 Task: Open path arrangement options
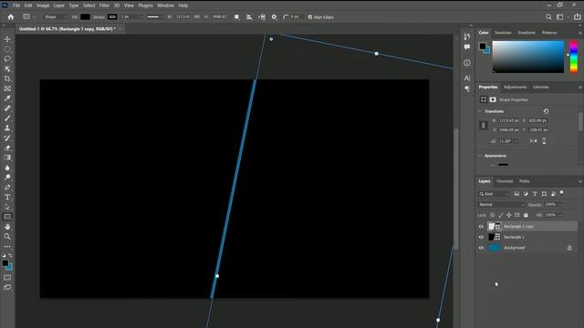[262, 17]
